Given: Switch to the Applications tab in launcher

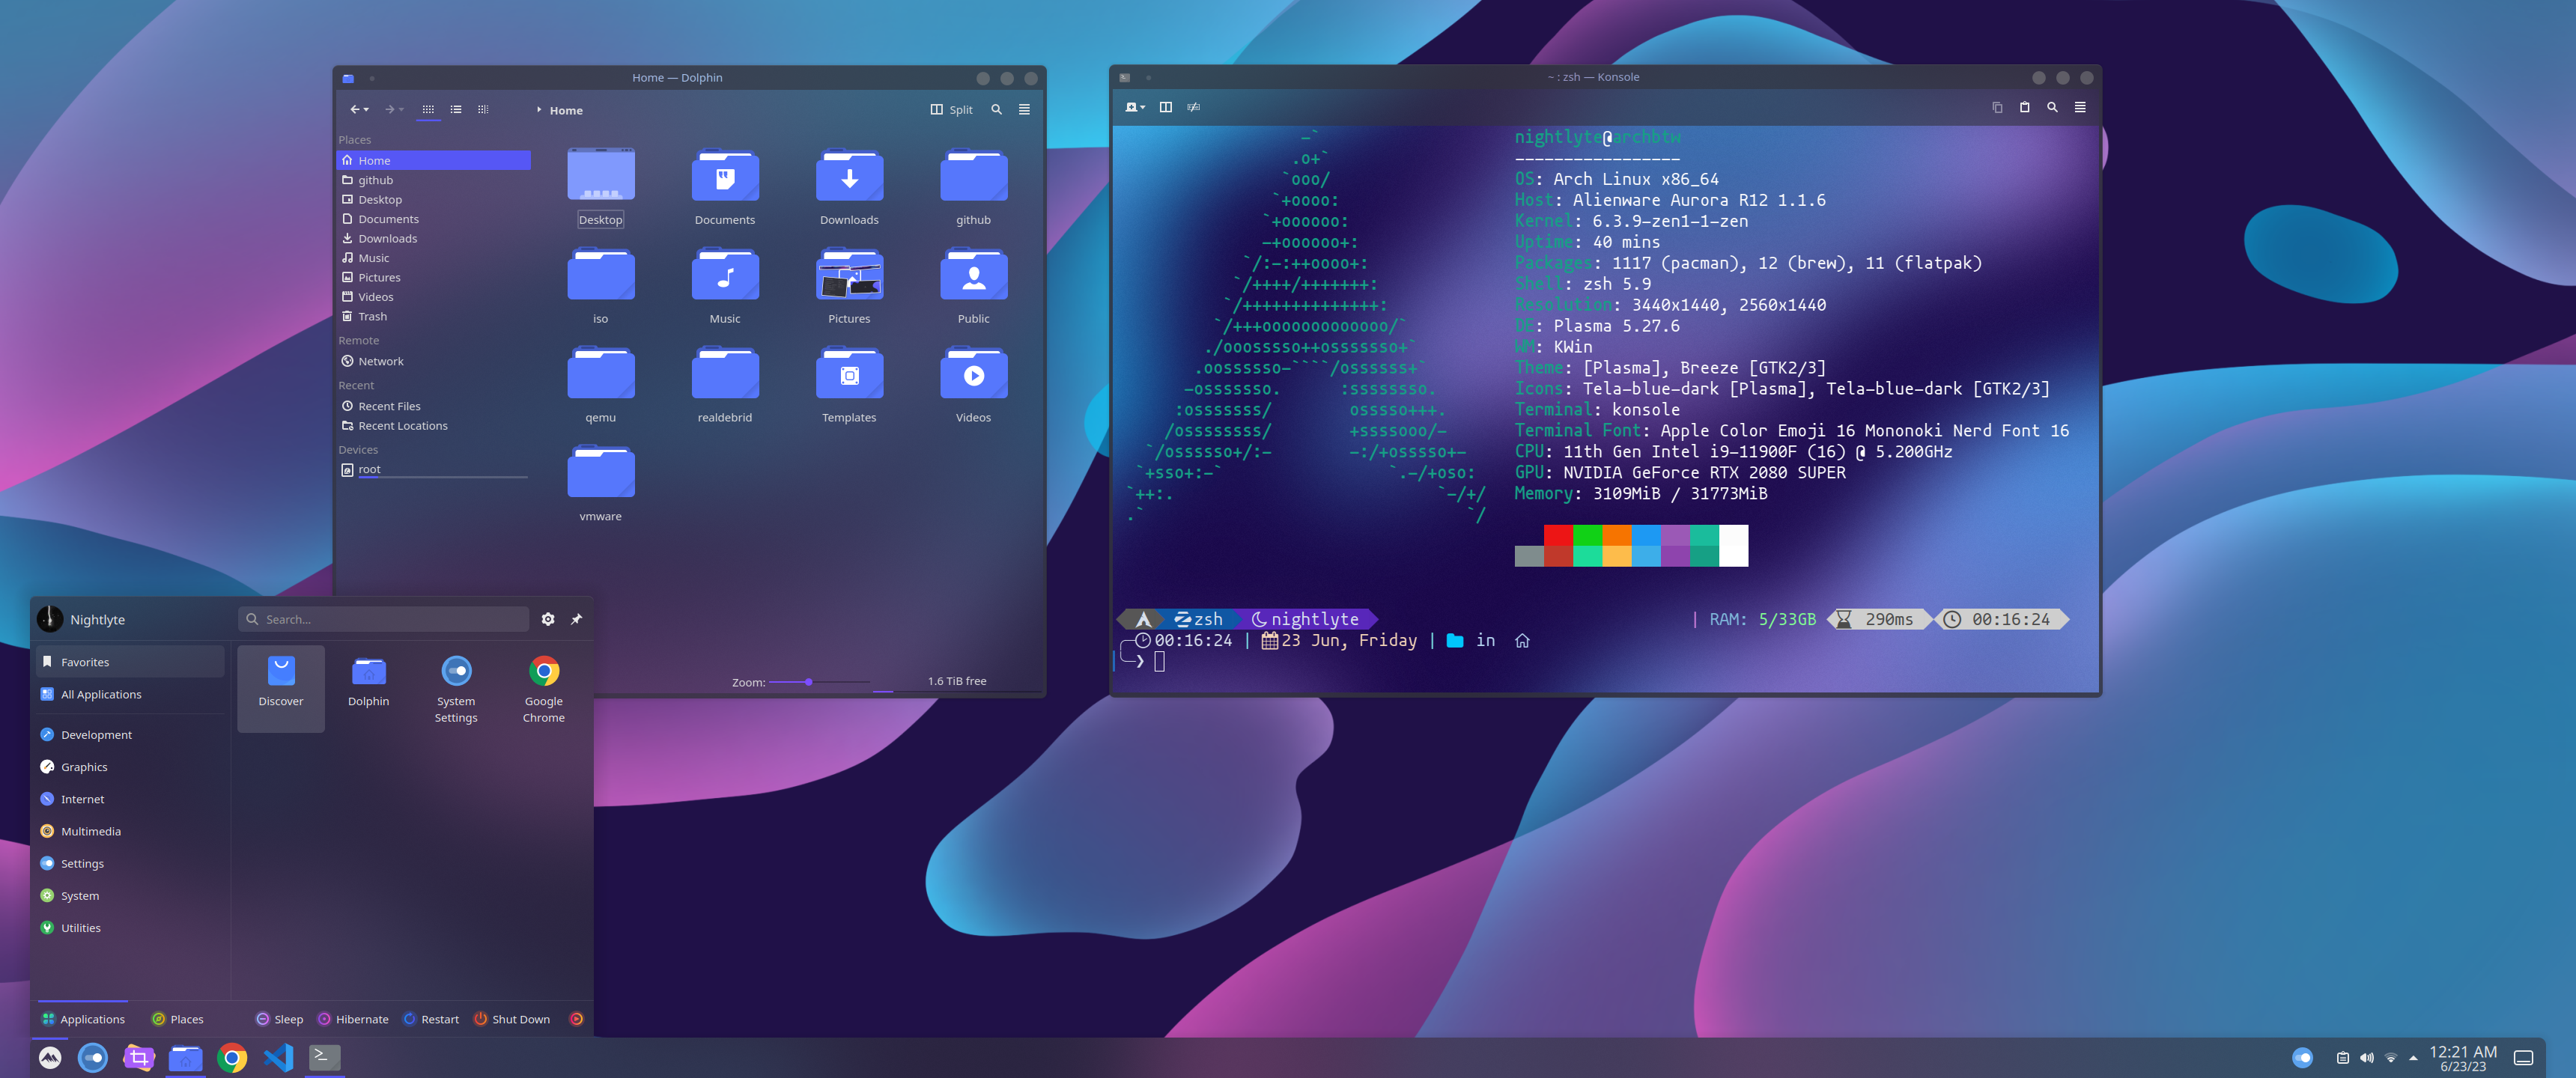Looking at the screenshot, I should (x=84, y=1019).
